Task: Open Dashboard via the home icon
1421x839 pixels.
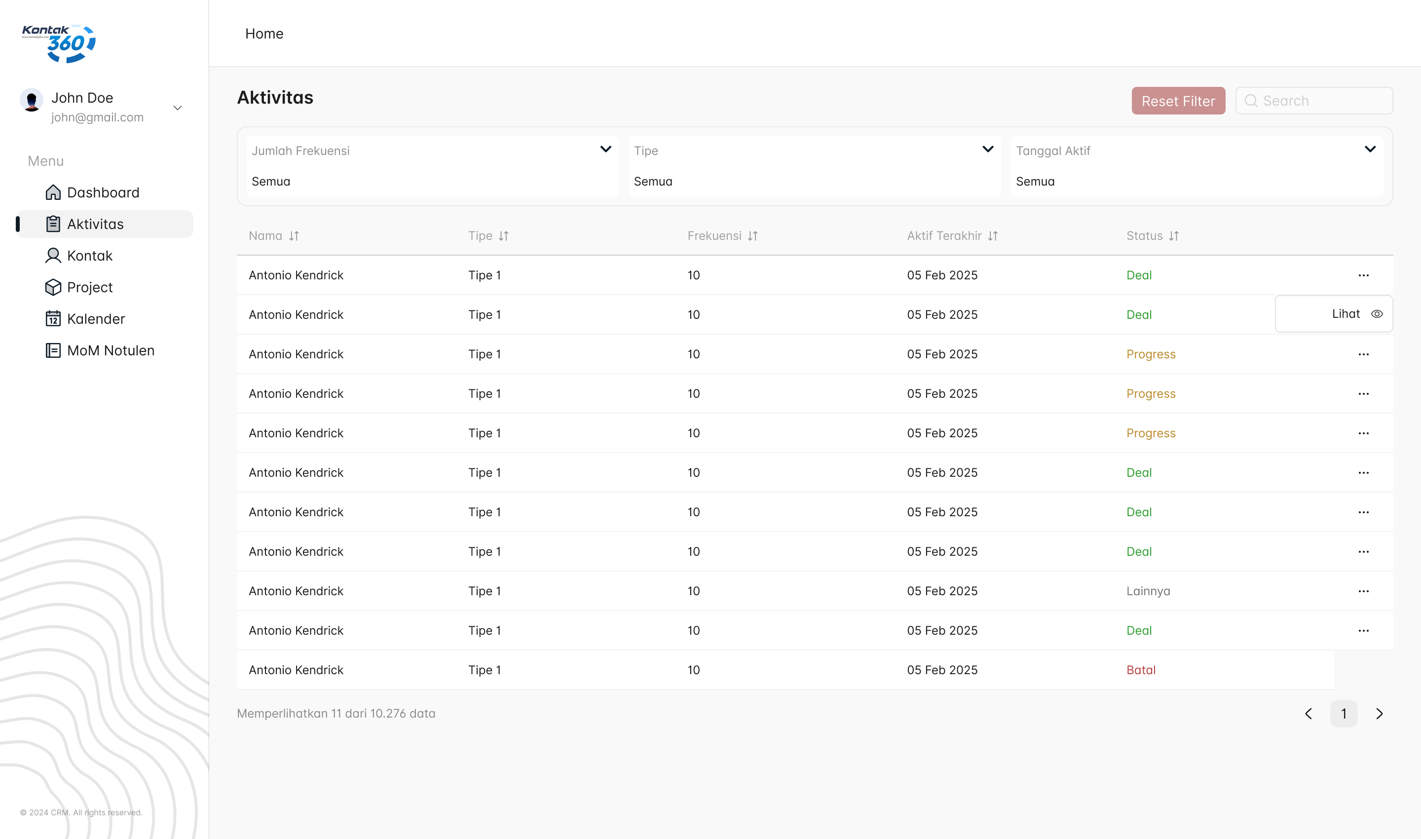Action: pyautogui.click(x=53, y=192)
